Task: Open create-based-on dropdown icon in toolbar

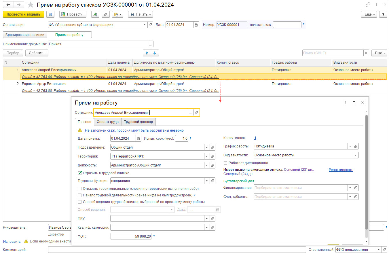Action: [117, 14]
